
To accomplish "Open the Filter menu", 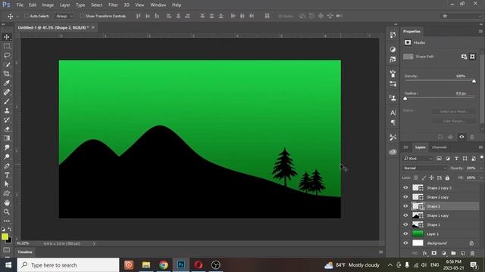I will (113, 5).
